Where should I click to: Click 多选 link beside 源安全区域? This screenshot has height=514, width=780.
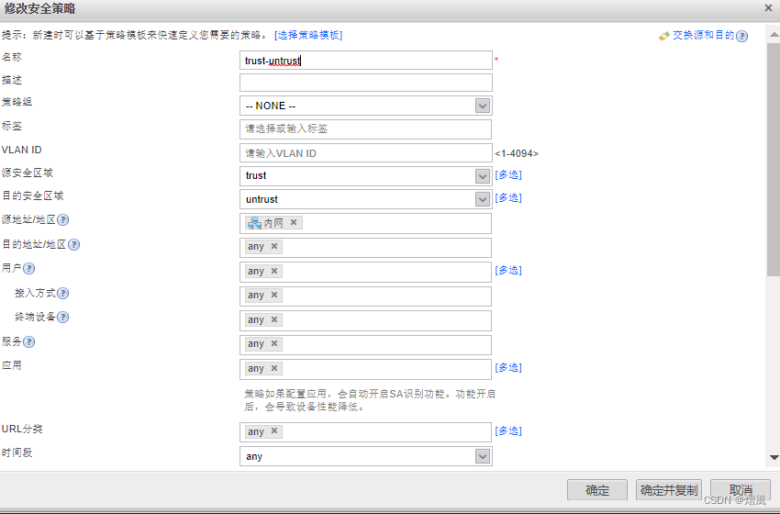[508, 174]
